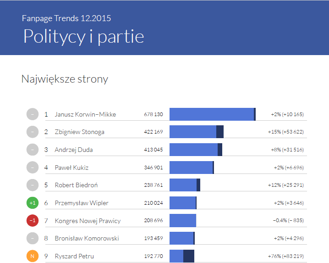
Task: Click the gray rank badge next to Zbigniew Stonoga
Action: click(33, 132)
